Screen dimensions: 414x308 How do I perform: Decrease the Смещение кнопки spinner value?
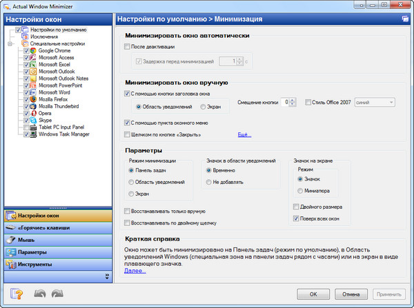(293, 104)
